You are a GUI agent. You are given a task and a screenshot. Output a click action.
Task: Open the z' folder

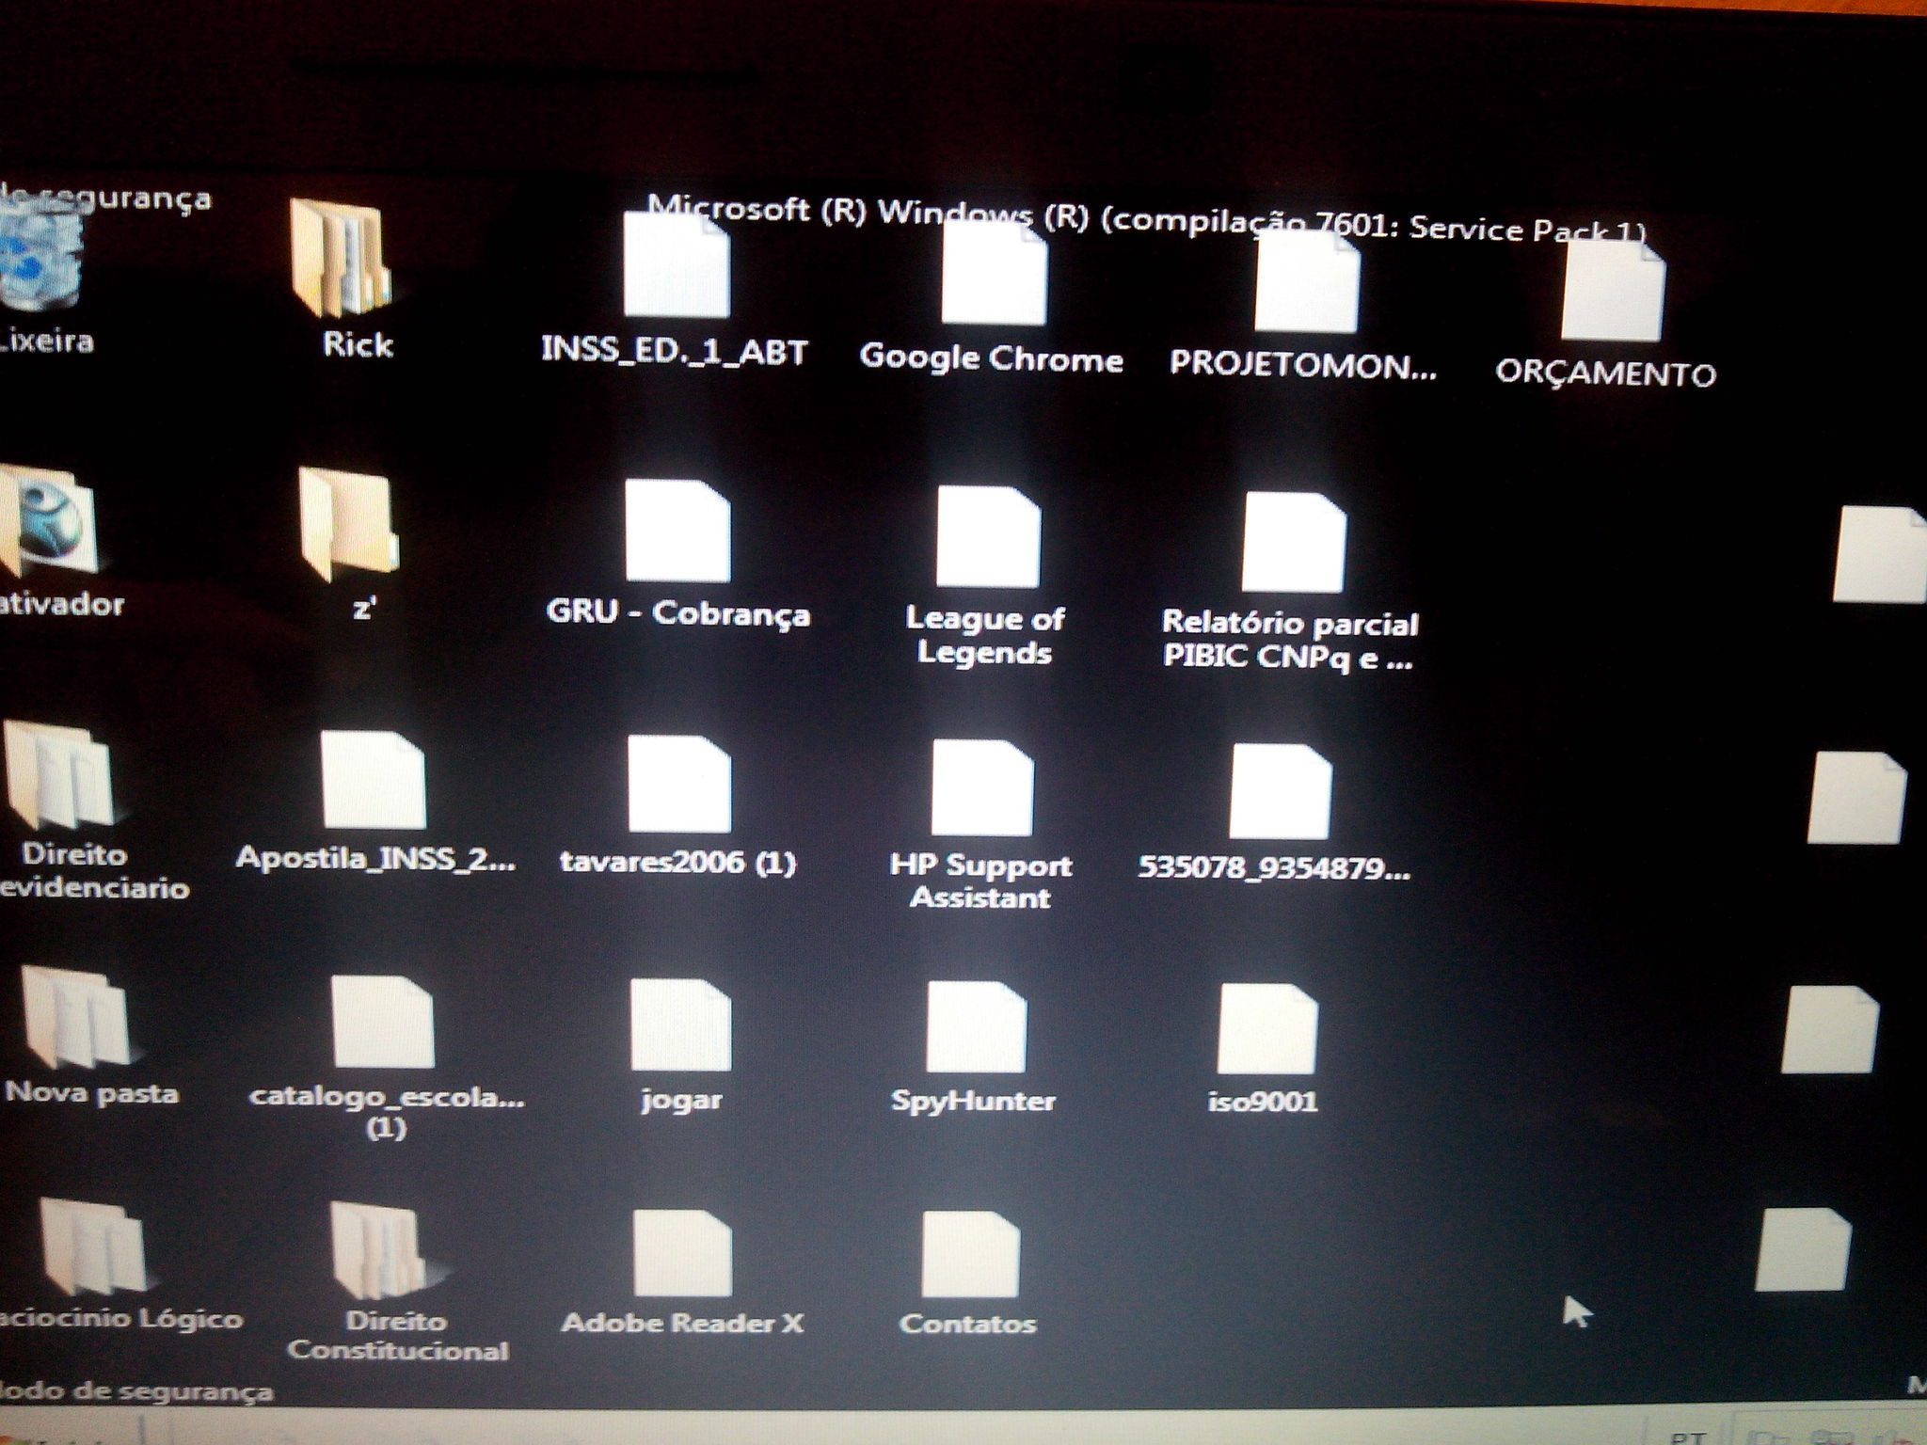348,525
